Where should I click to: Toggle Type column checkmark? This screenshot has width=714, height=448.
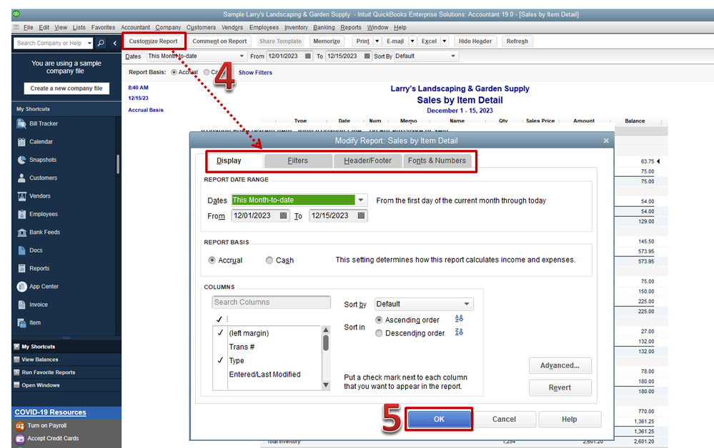click(220, 360)
